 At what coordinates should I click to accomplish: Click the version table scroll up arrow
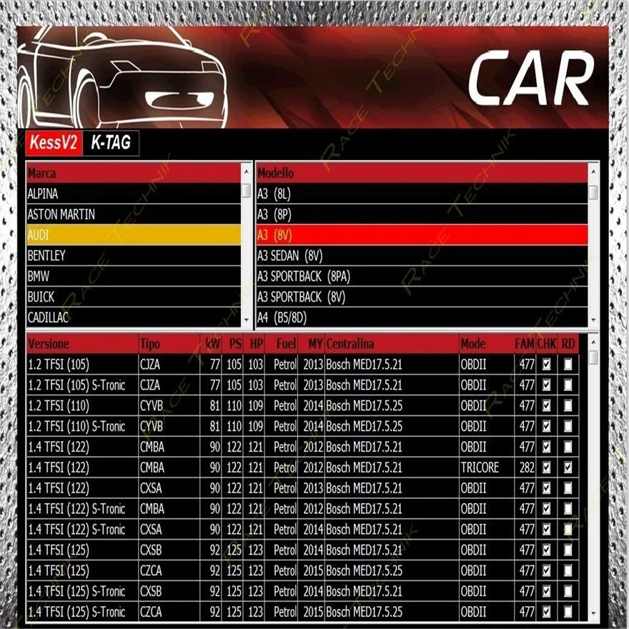(593, 342)
